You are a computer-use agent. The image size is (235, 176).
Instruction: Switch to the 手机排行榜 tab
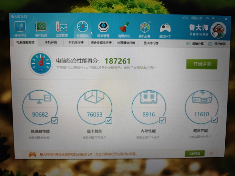(76, 43)
